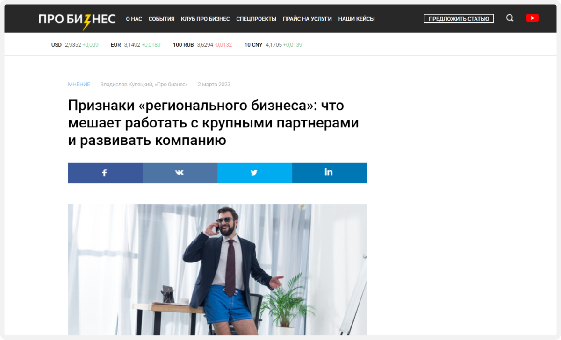Viewport: 561px width, 340px height.
Task: Open ПРАЙС НА УСЛУГИ page
Action: pyautogui.click(x=307, y=19)
